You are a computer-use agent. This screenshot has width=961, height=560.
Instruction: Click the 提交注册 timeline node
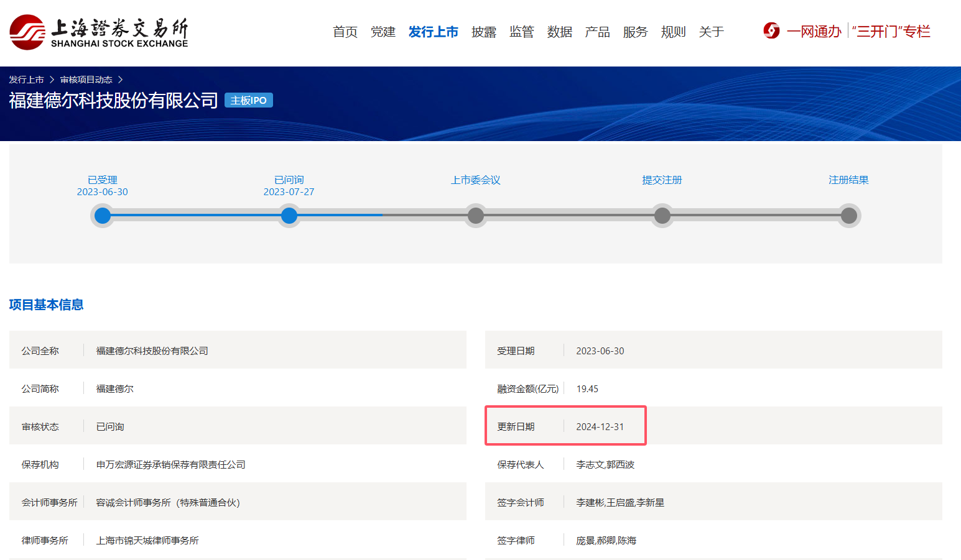[x=662, y=216]
